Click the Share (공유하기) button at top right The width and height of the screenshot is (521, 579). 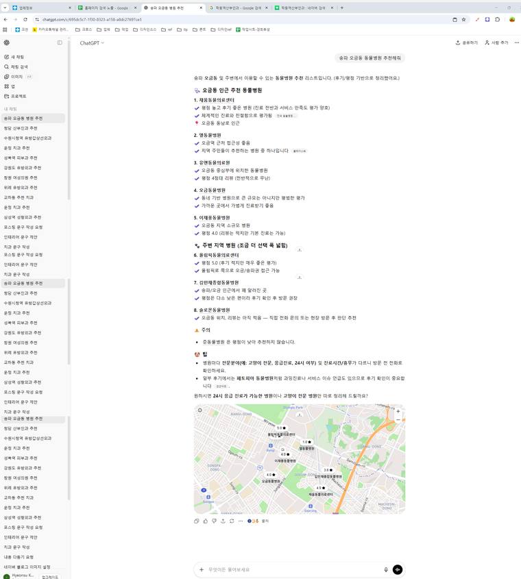pos(467,43)
